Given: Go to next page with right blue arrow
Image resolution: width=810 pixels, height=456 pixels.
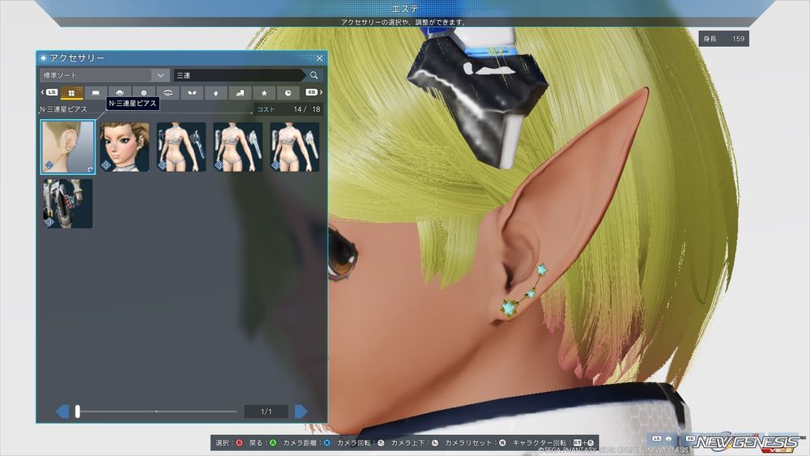Looking at the screenshot, I should pos(301,411).
